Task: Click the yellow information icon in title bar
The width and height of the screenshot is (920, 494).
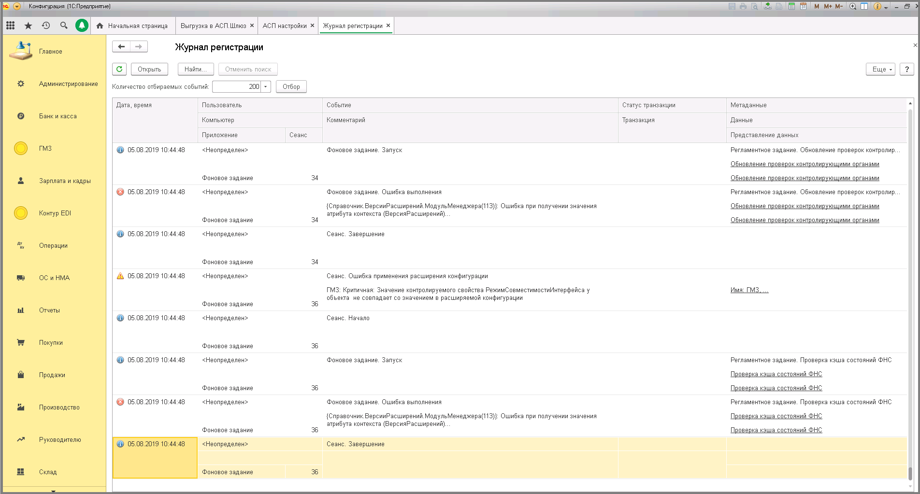Action: (x=877, y=6)
